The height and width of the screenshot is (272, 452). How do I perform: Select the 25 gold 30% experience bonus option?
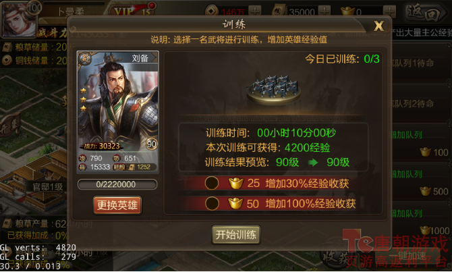coord(212,183)
